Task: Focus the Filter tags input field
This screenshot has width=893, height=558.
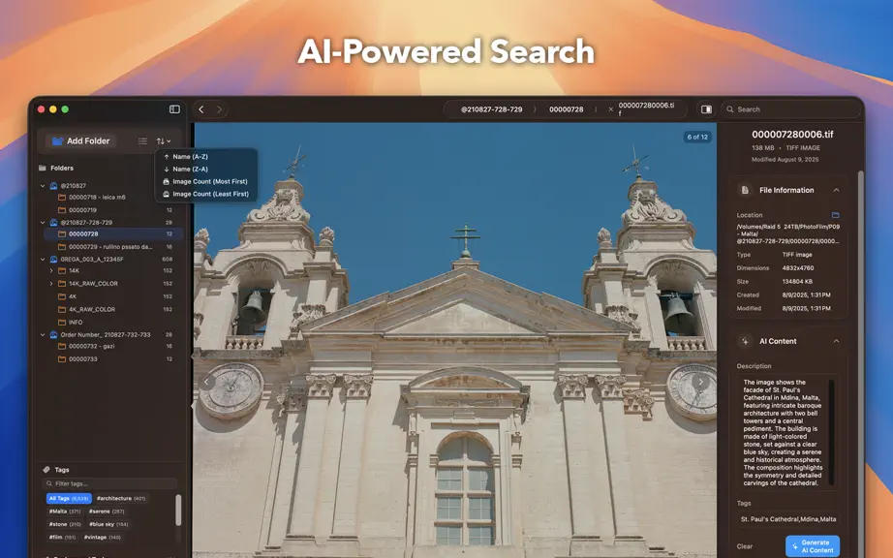Action: (109, 484)
